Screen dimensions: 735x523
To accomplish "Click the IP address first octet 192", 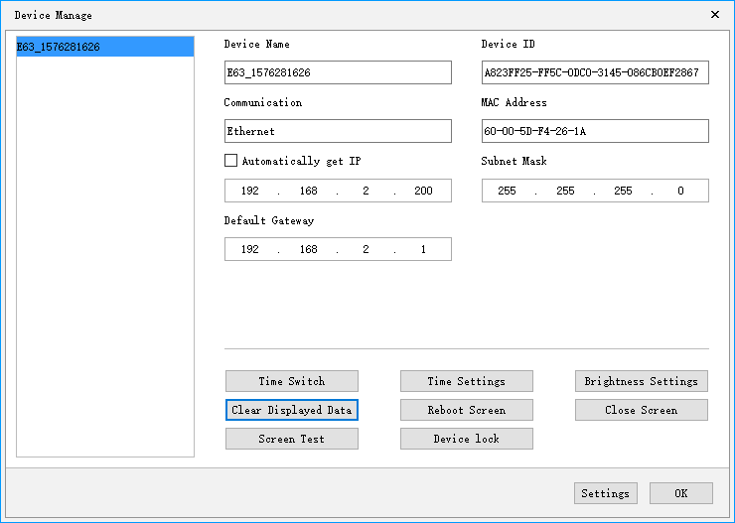I will pos(250,191).
